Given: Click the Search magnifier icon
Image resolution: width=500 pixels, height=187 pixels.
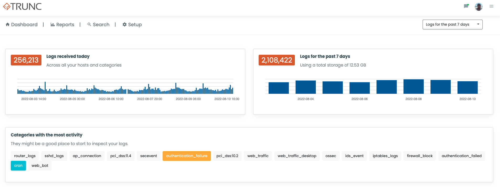Looking at the screenshot, I should click(x=89, y=24).
